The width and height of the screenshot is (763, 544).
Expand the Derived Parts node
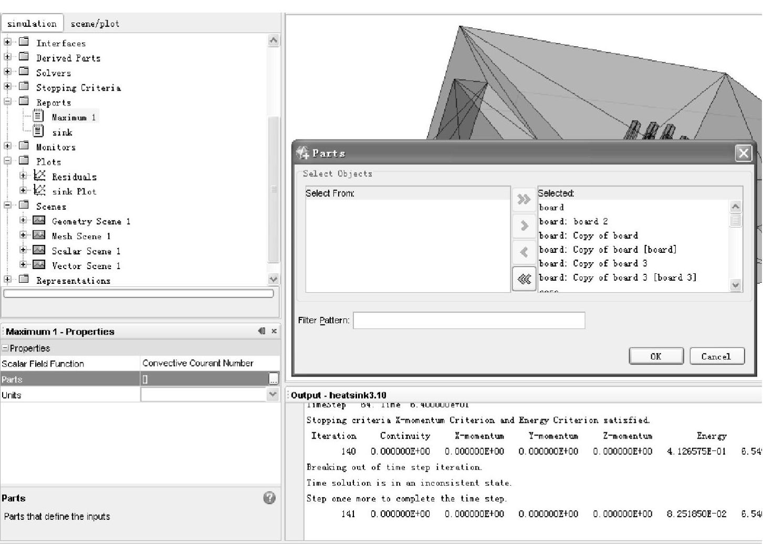point(7,57)
